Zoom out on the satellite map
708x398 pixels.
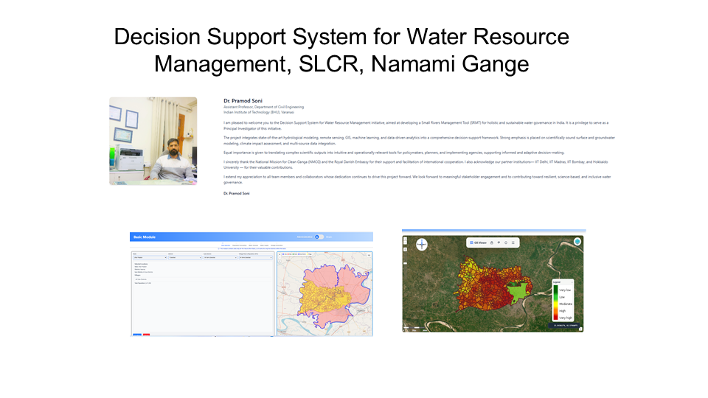pyautogui.click(x=405, y=242)
